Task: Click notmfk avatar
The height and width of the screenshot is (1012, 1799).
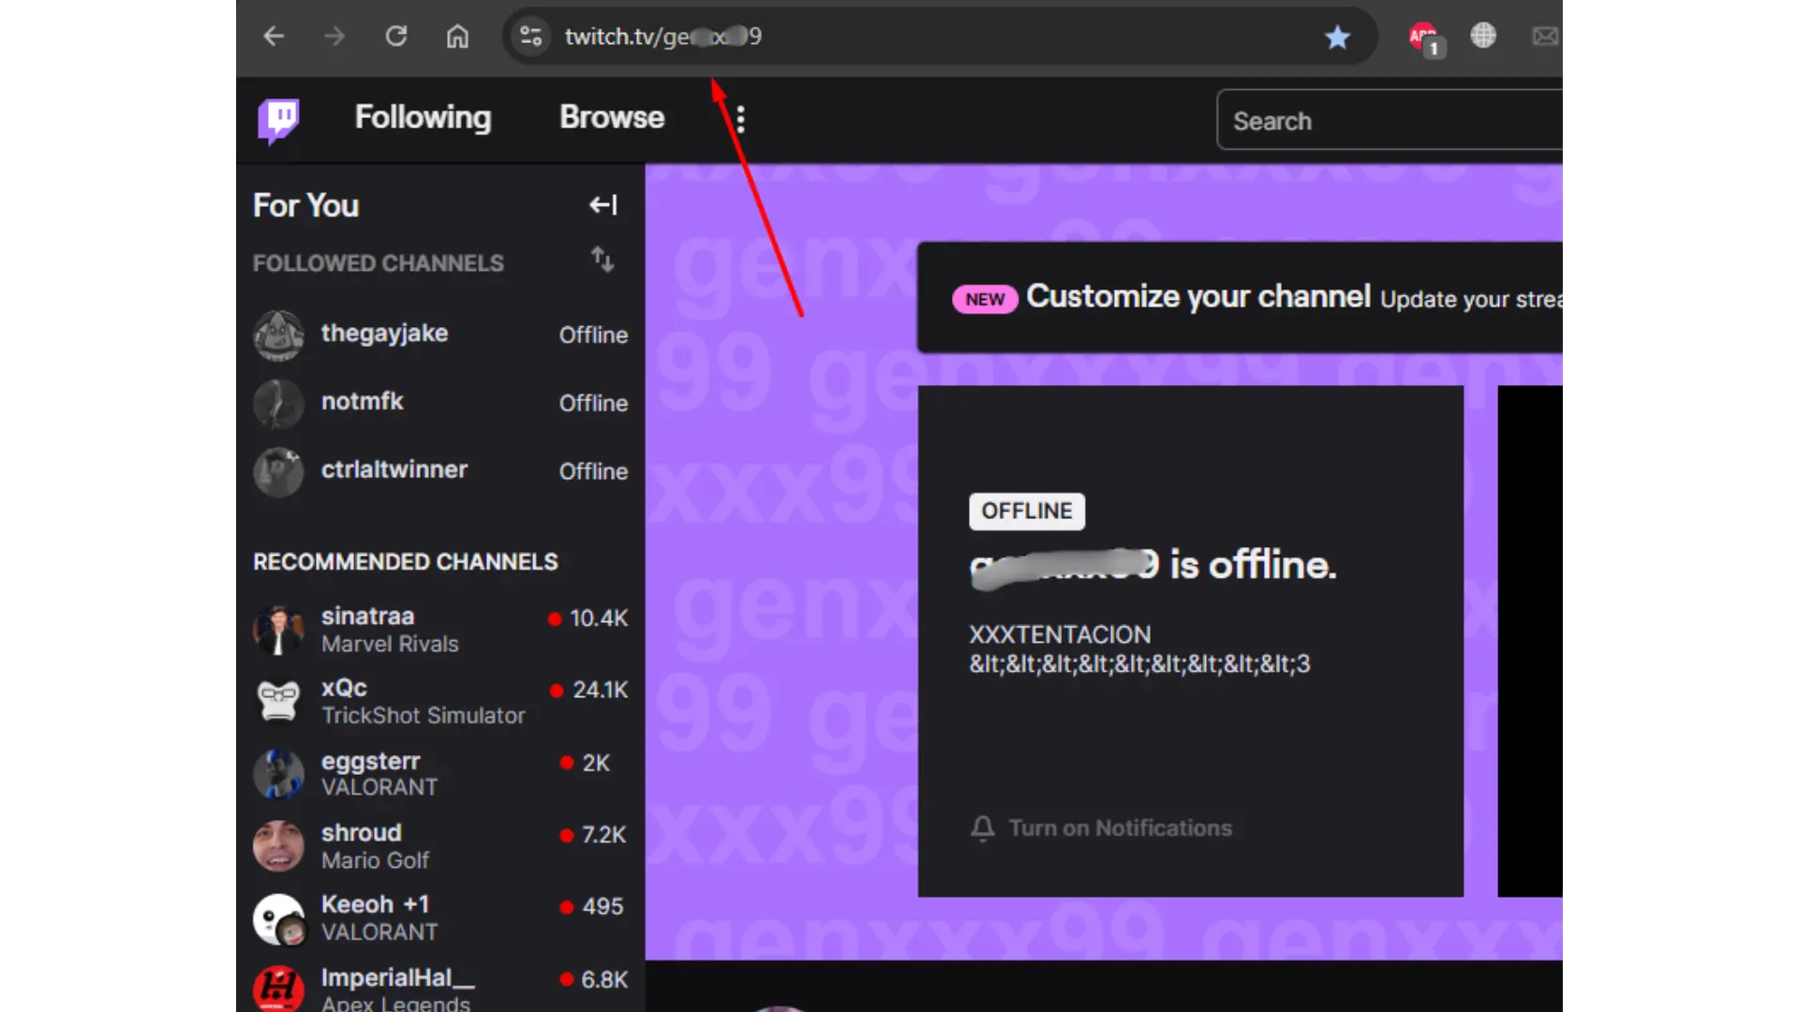Action: [x=278, y=404]
